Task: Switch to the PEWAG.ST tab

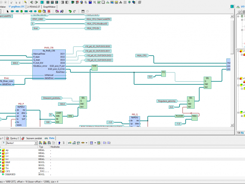Action: (x=34, y=7)
